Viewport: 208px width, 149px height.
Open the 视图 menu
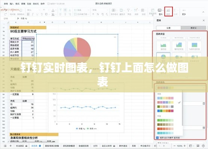point(29,4)
